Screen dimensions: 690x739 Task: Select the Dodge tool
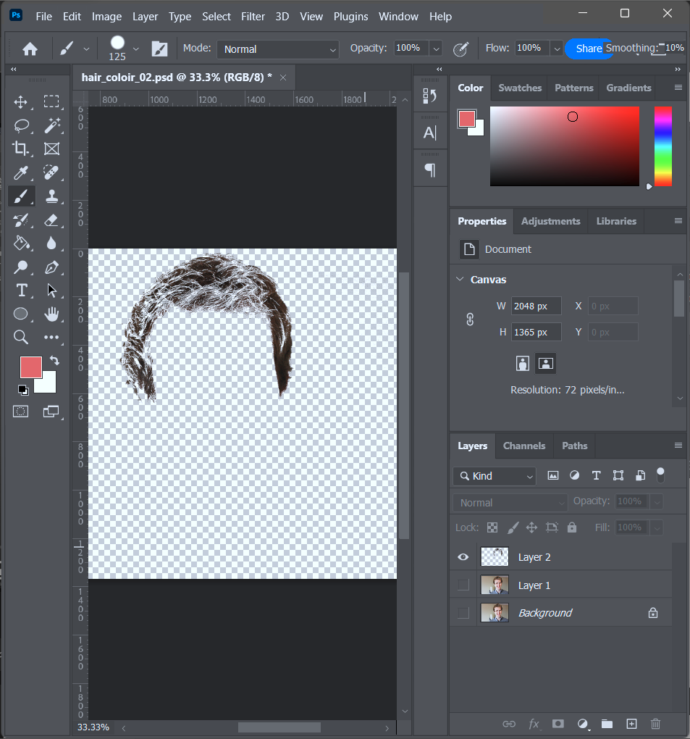point(21,267)
